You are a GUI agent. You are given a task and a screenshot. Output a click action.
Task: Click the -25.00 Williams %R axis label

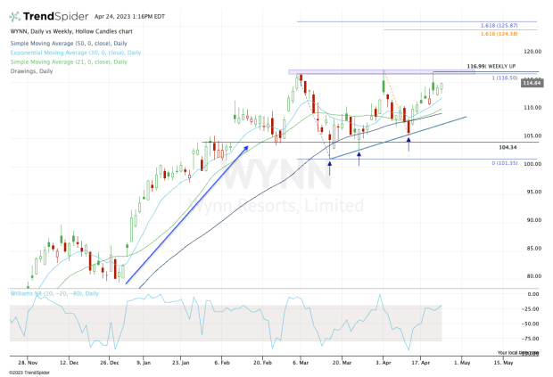(531, 309)
